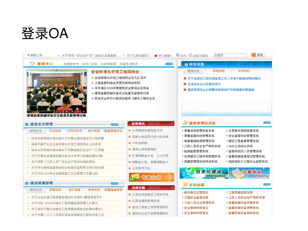Click the orange 搜索 button
Viewport: 308px width, 231px height.
[x=258, y=55]
